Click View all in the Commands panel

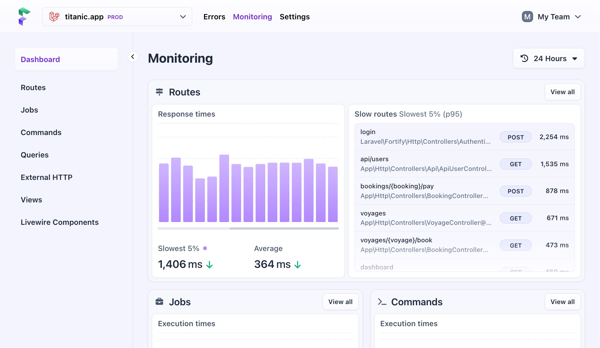tap(562, 302)
